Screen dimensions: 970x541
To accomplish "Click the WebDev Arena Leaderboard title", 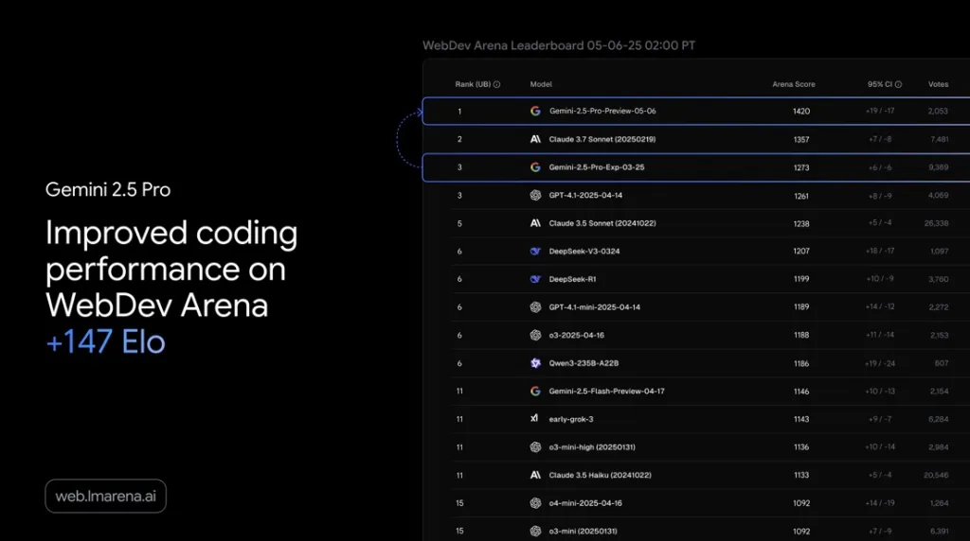I will point(559,45).
